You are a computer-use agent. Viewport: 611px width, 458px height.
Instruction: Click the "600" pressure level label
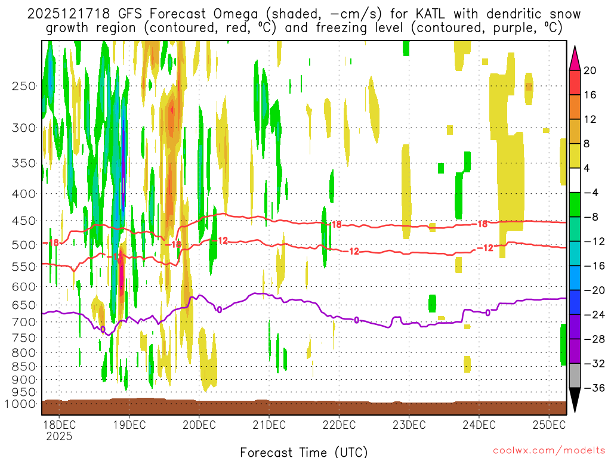[x=24, y=287]
